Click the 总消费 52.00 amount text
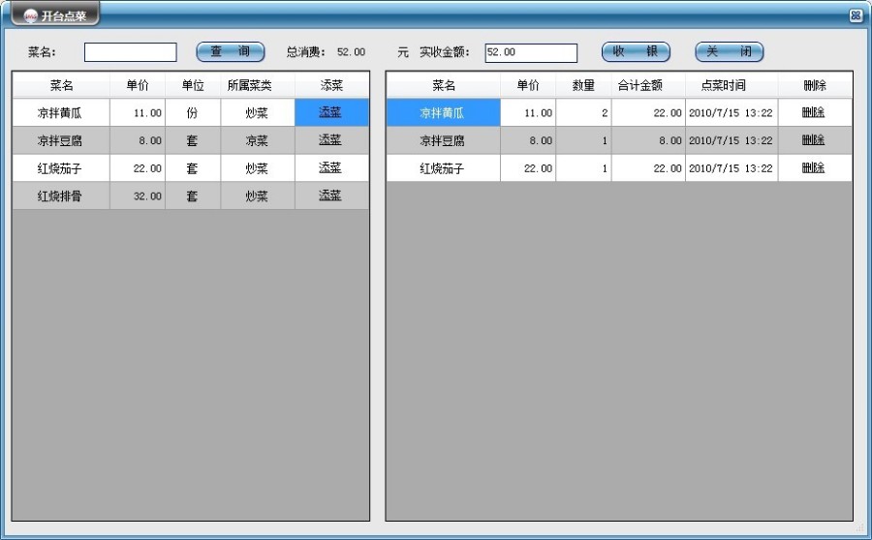The width and height of the screenshot is (872, 540). click(351, 52)
